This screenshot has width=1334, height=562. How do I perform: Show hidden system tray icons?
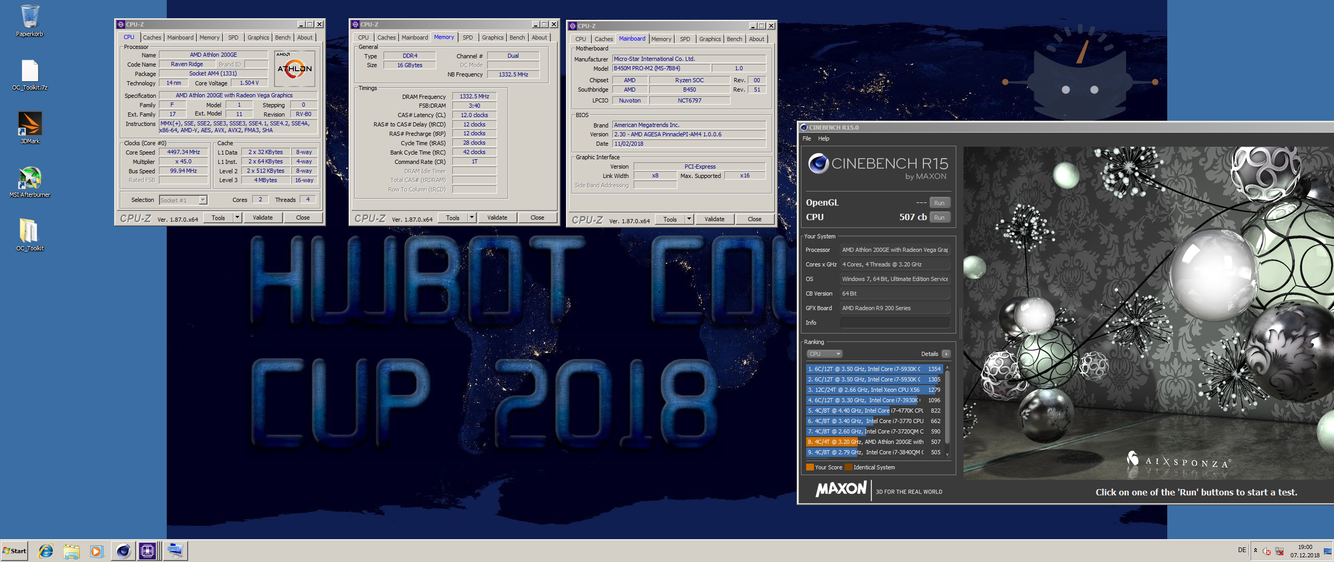(x=1255, y=551)
